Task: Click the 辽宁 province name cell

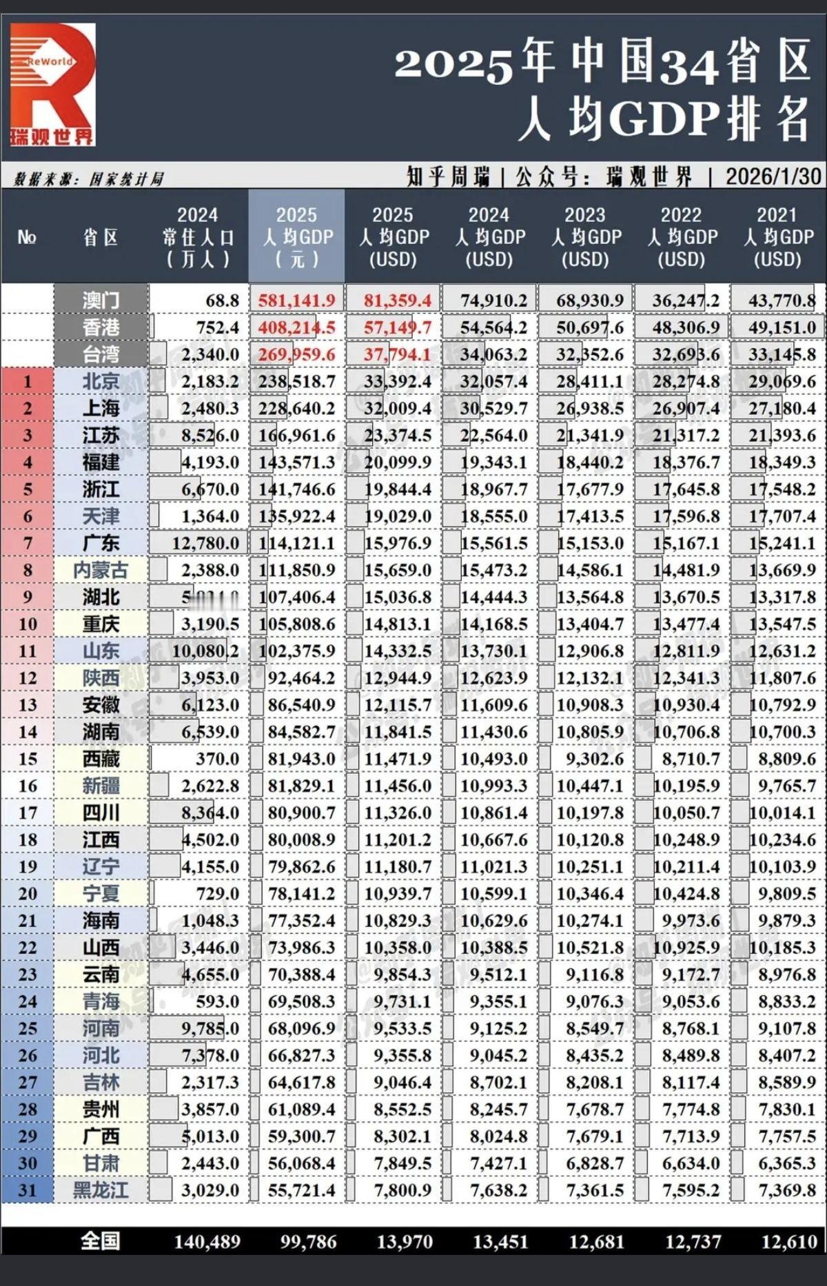Action: (101, 866)
